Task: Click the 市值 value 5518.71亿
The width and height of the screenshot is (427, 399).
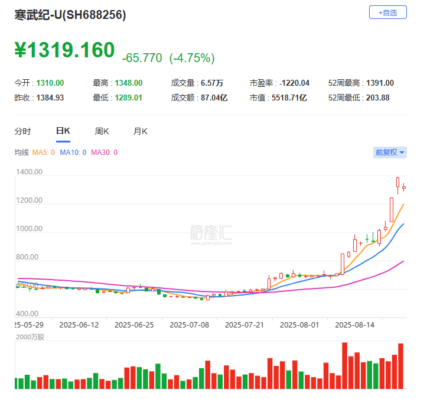Action: point(289,98)
